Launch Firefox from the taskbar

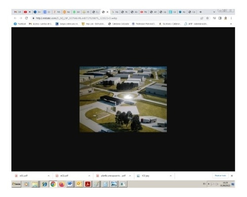[62, 184]
